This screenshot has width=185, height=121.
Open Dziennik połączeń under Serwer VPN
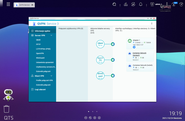click(x=43, y=71)
